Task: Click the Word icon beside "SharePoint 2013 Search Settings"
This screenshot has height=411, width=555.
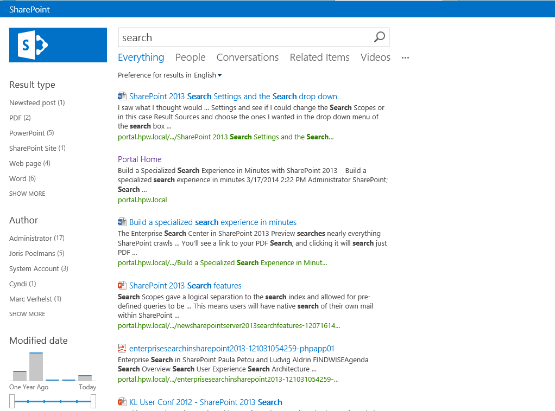Action: coord(121,95)
